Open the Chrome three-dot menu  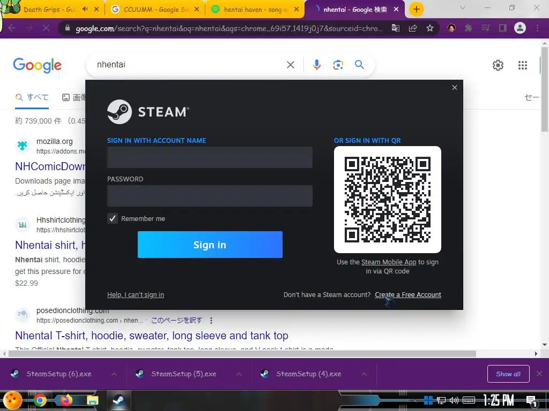[x=537, y=28]
